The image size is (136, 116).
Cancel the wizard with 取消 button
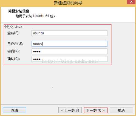121,110
